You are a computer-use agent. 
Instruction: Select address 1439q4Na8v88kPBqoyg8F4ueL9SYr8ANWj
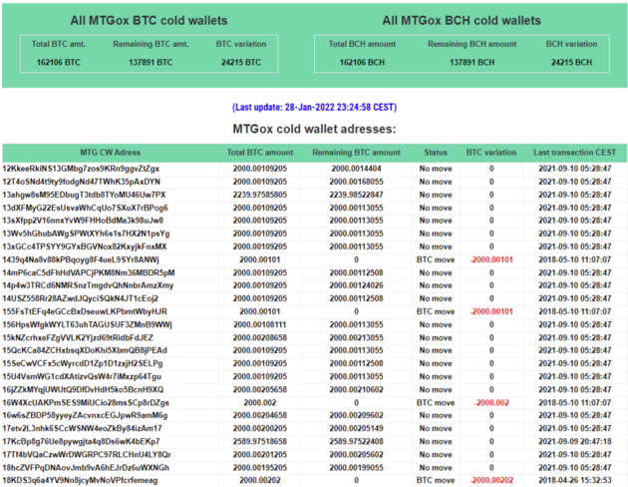tap(81, 259)
